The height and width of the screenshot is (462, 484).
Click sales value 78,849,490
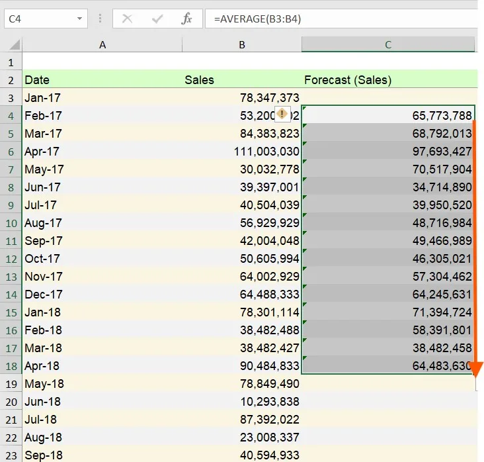coord(270,384)
